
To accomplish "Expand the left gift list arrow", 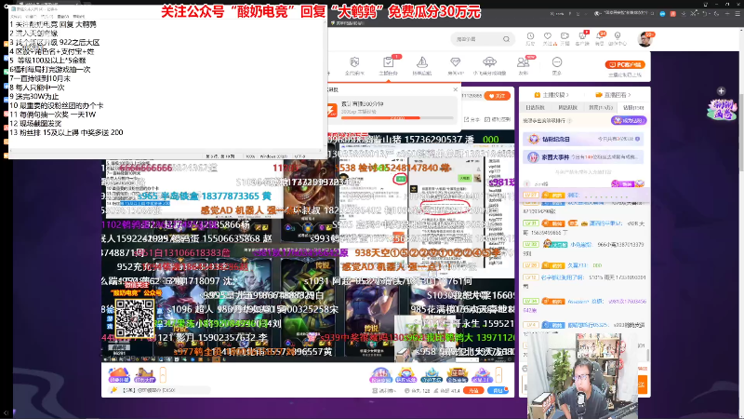I will 163,375.
